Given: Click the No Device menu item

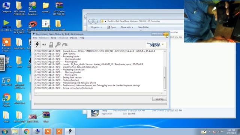Looking at the screenshot, I should click(x=43, y=38).
